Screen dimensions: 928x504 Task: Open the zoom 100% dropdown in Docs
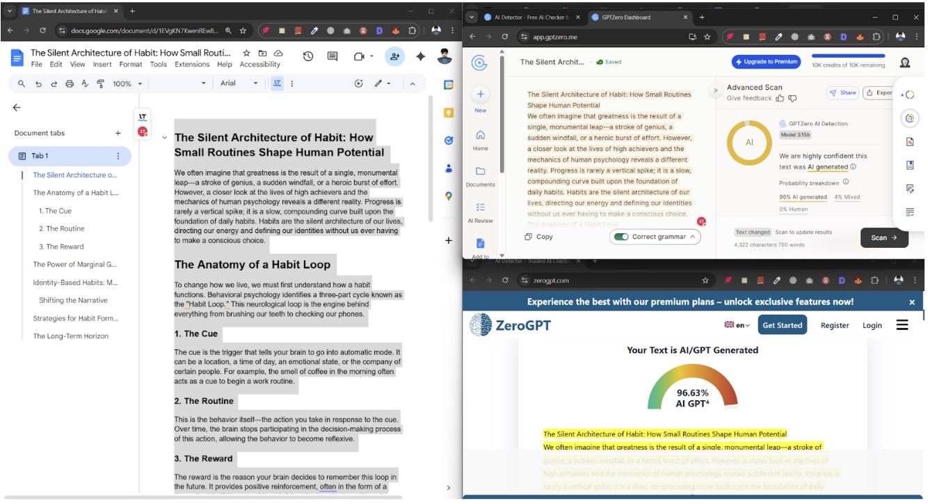coord(127,84)
